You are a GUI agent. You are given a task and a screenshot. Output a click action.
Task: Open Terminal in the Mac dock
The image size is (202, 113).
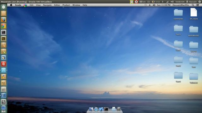(106, 109)
